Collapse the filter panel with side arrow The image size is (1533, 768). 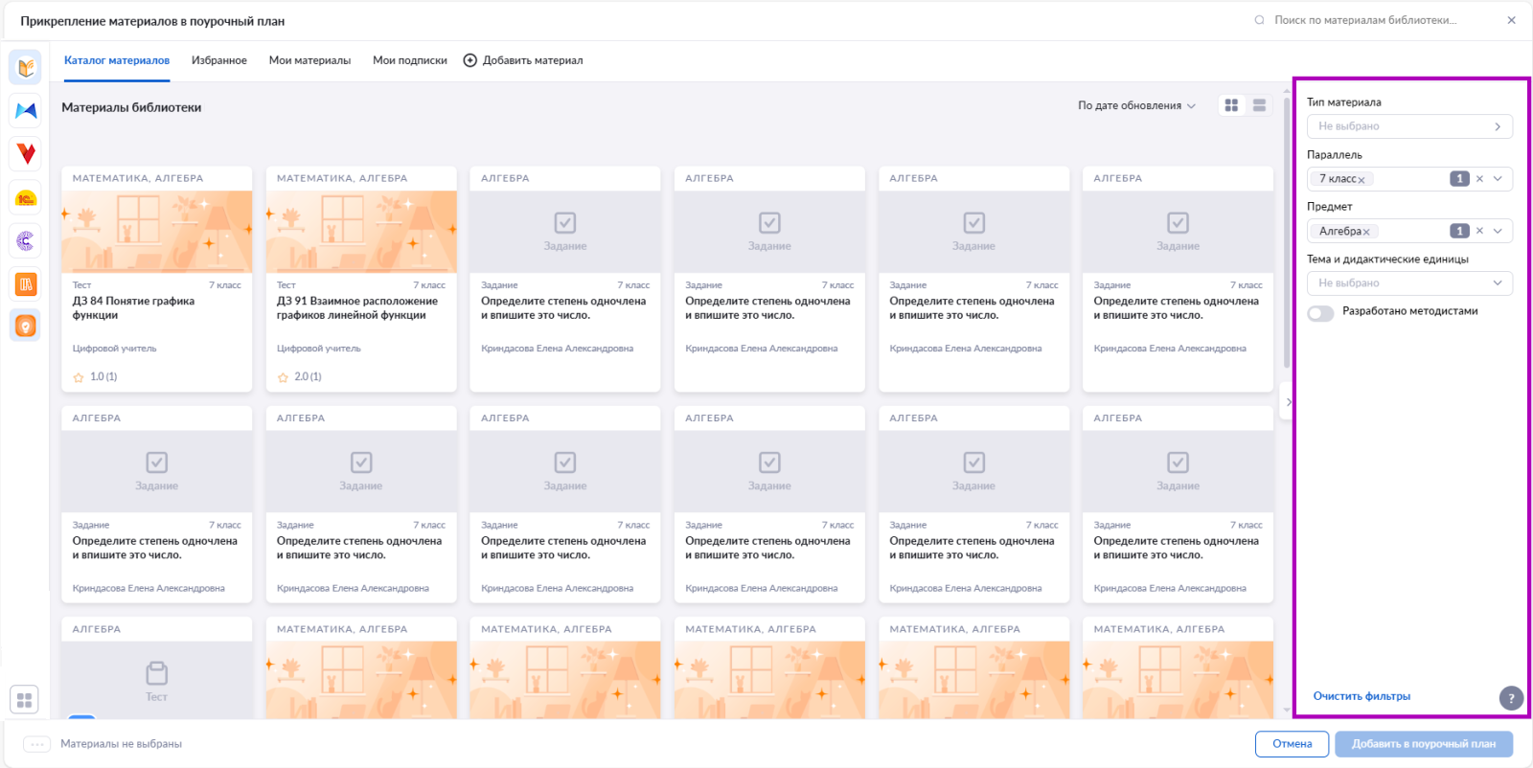1288,402
